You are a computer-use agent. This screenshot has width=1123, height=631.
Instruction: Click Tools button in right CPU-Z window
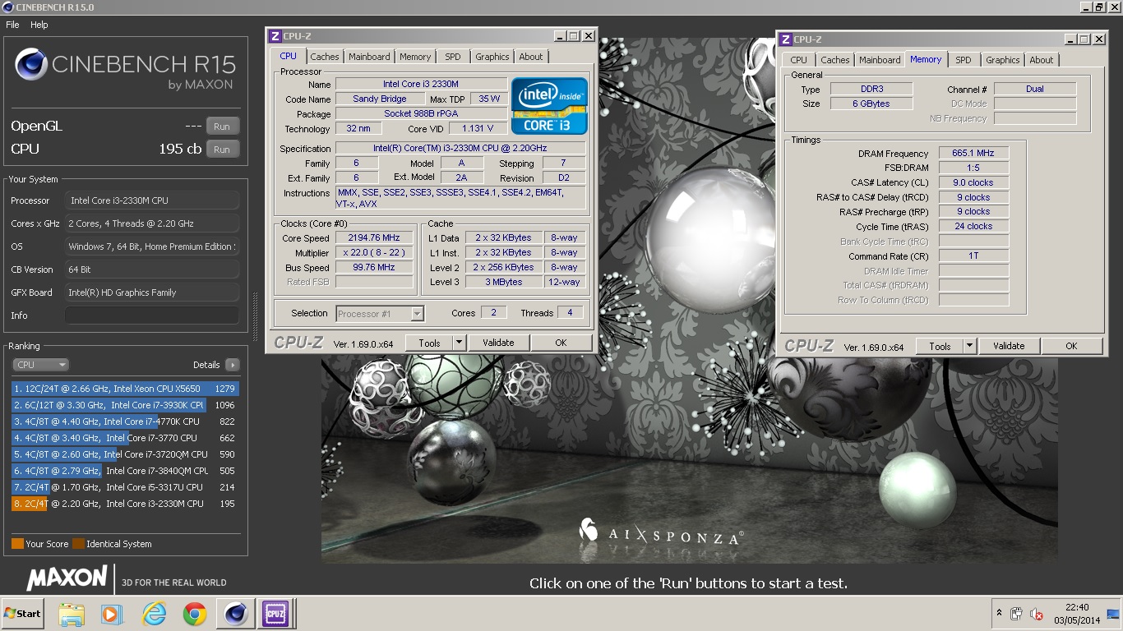pos(940,346)
